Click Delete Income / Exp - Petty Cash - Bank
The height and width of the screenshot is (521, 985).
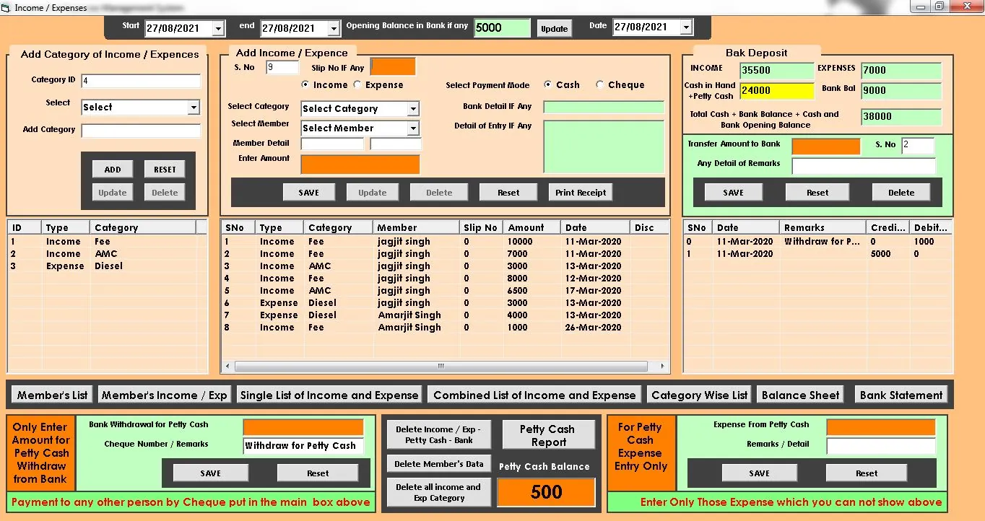tap(439, 434)
